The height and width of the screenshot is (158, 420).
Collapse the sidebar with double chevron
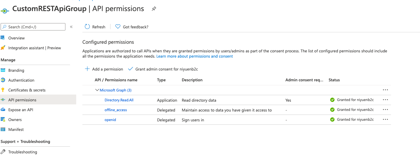(71, 27)
